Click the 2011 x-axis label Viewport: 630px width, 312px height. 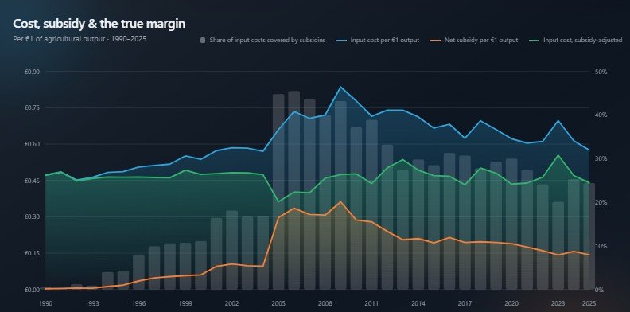pos(371,303)
